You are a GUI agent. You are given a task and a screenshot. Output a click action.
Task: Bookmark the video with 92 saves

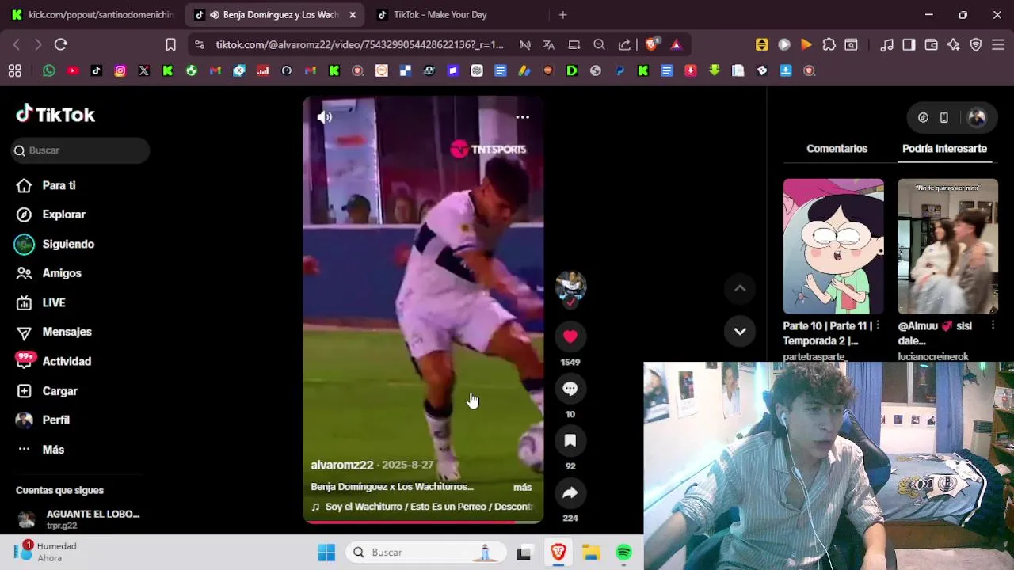(x=570, y=441)
